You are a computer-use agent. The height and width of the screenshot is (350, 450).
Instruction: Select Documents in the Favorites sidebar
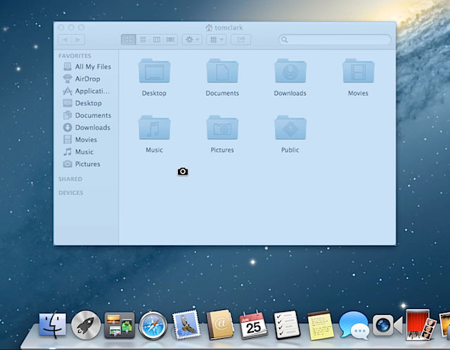pos(87,115)
